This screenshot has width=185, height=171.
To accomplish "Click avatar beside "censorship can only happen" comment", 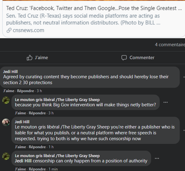I will click(x=6, y=156).
